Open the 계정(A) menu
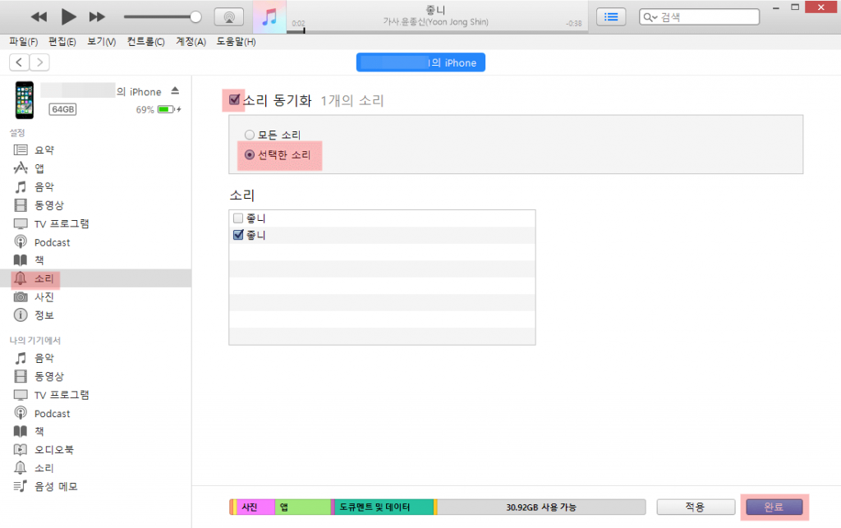This screenshot has width=841, height=528. [190, 42]
